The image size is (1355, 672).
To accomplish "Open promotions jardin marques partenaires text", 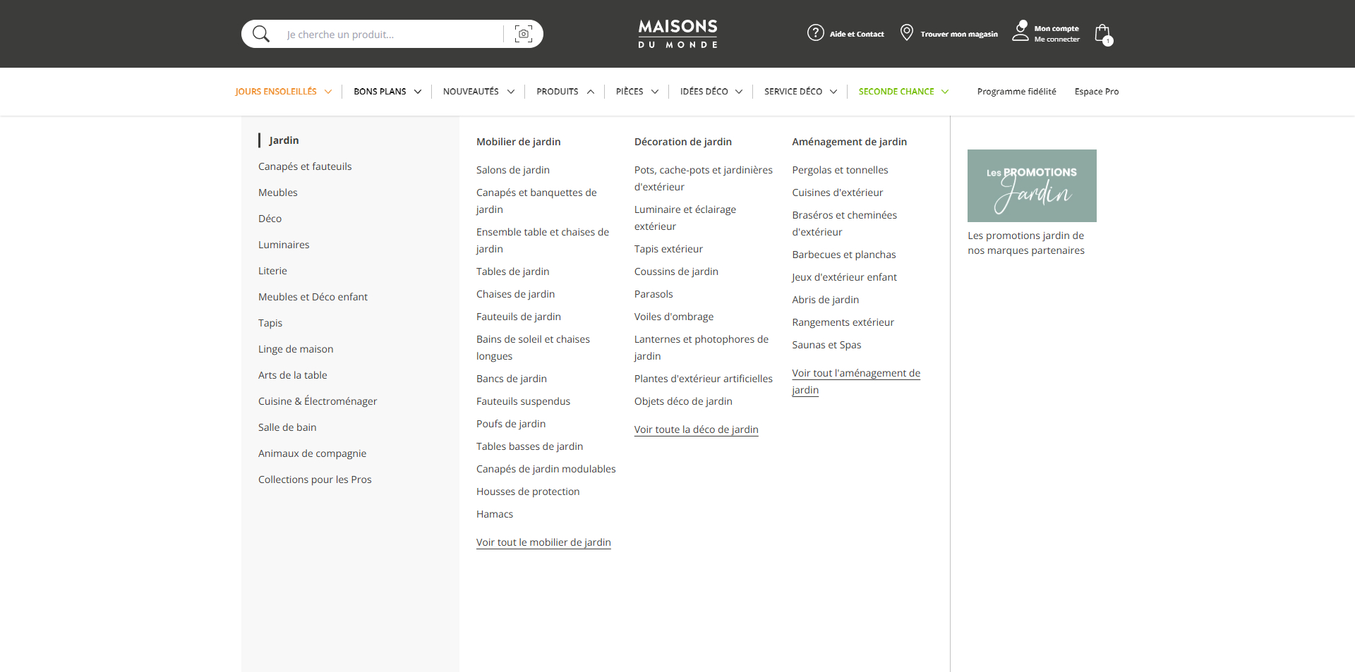I will pos(1026,243).
